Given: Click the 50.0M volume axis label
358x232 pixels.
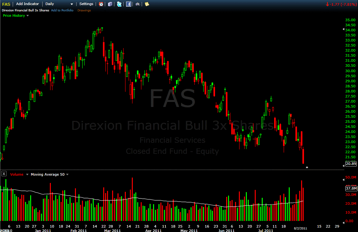Looking at the screenshot, I should 351,177.
